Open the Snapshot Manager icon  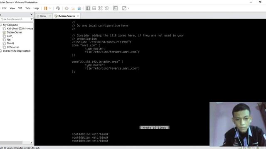point(79,8)
